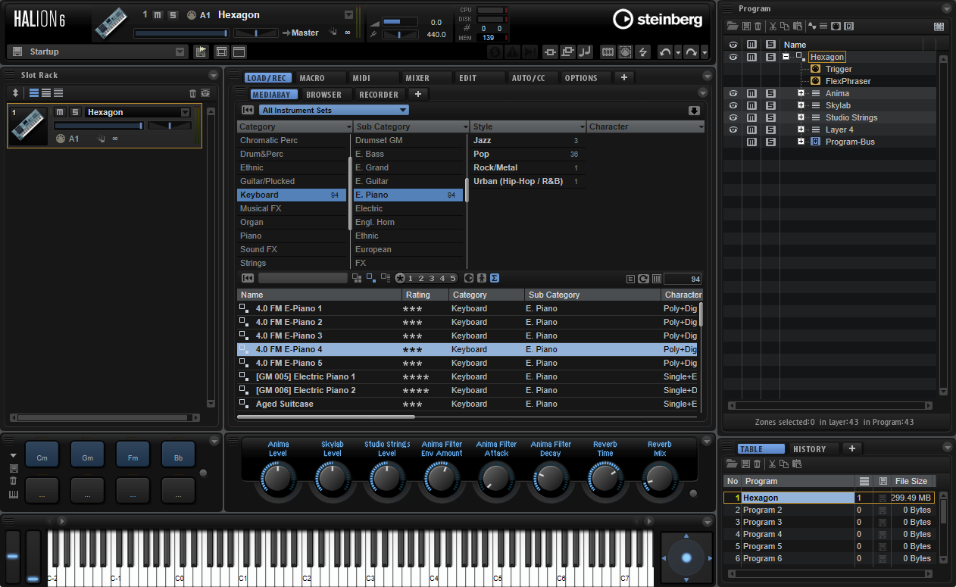956x587 pixels.
Task: Toggle mute M in top plug-in header
Action: tap(158, 15)
